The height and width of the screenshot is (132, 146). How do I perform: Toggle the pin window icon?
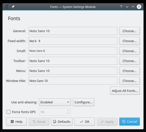(13, 7)
